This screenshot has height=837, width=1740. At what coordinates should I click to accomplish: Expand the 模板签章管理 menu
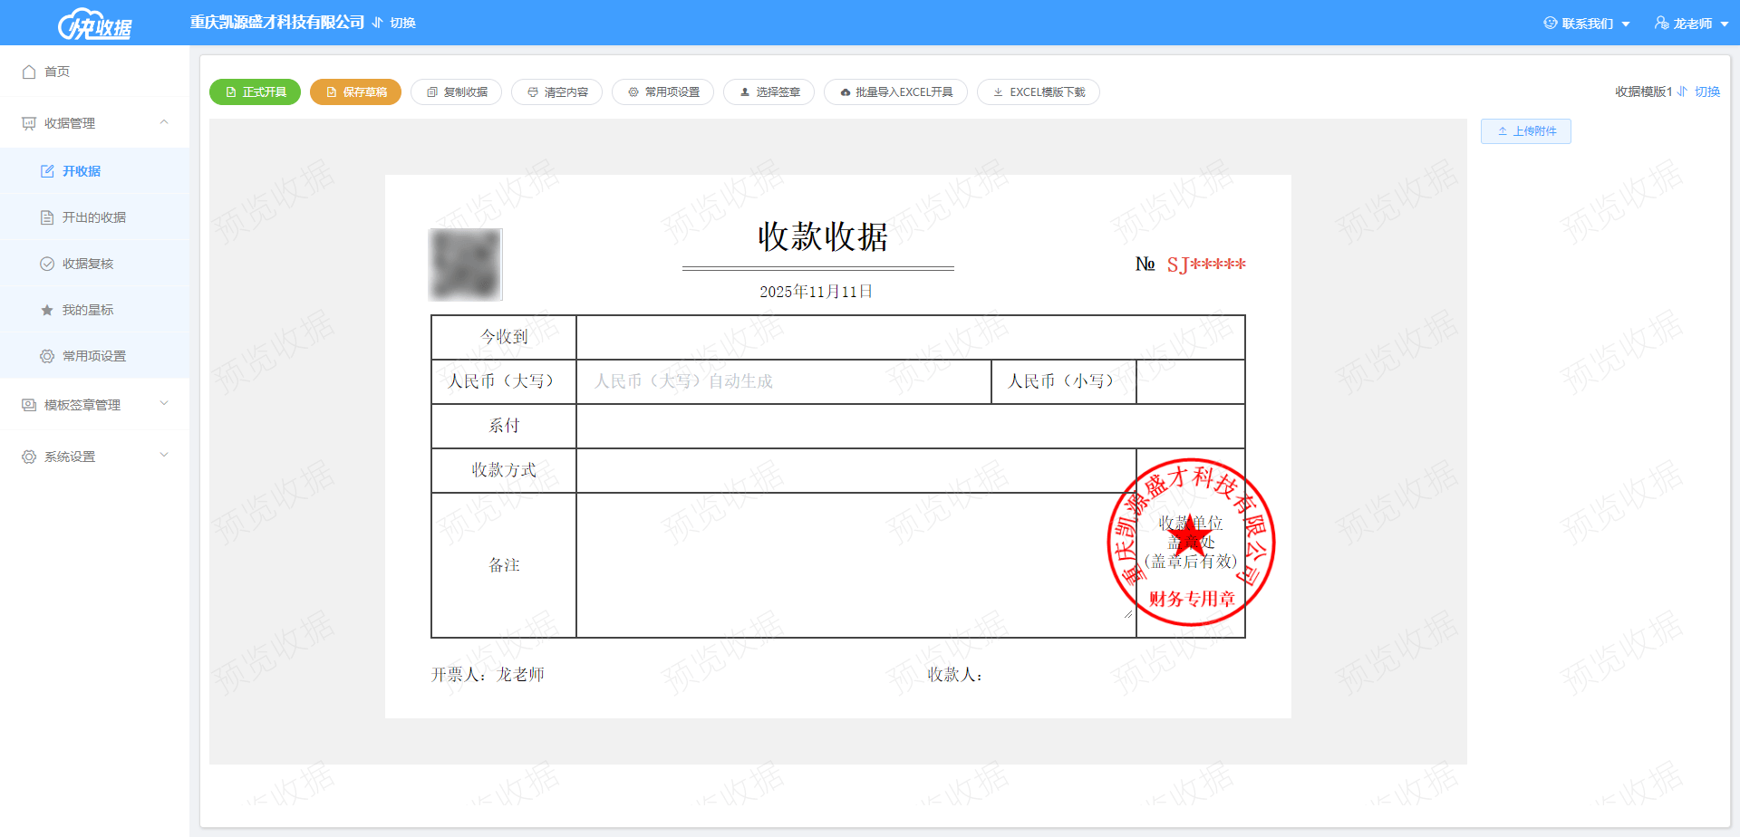(x=164, y=404)
